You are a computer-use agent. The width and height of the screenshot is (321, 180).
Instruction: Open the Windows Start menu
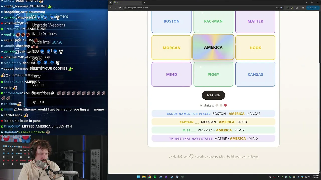click(x=138, y=177)
